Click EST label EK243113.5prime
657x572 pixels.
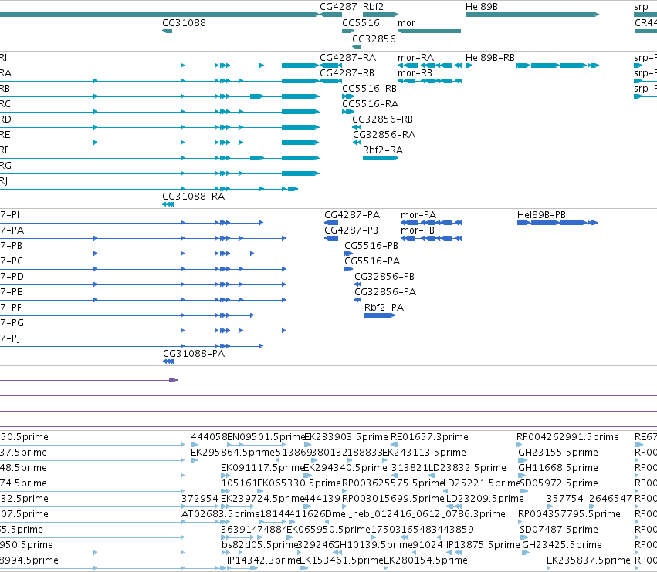[424, 453]
